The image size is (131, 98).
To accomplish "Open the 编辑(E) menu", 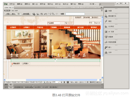I will pos(20,4).
